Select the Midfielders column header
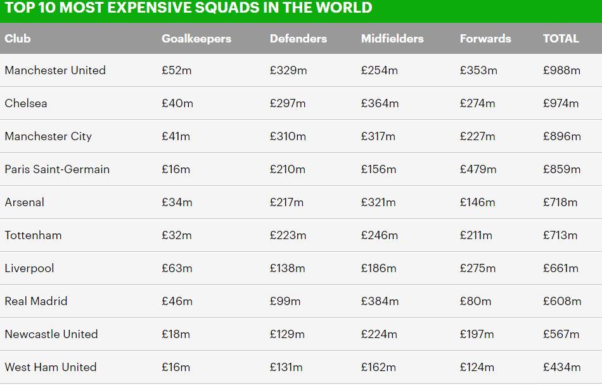602x385 pixels. pyautogui.click(x=392, y=39)
